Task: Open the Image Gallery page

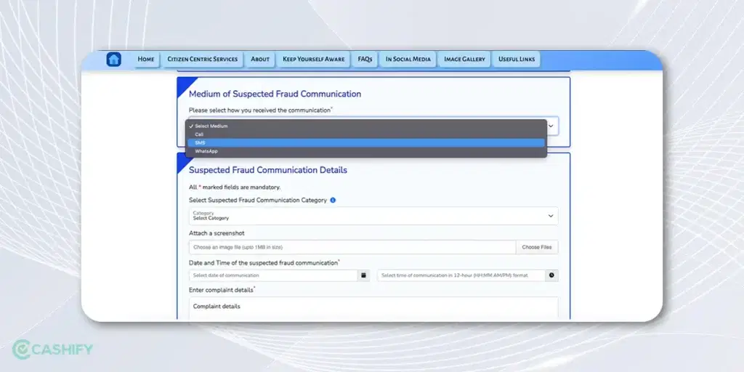Action: [x=464, y=60]
